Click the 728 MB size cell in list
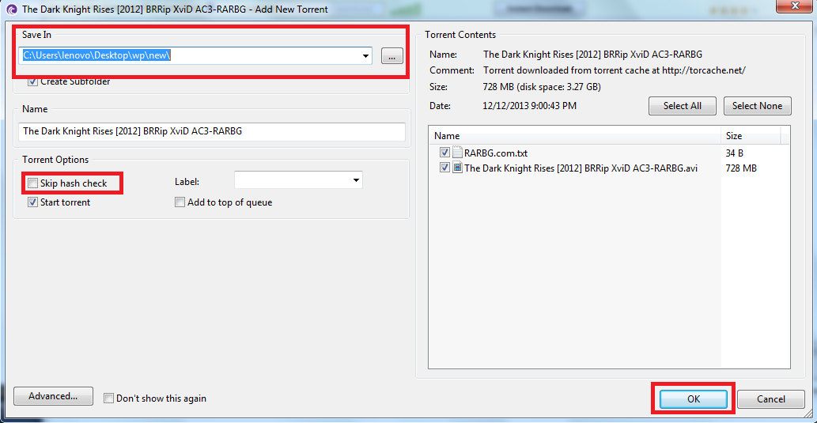817x423 pixels. click(x=741, y=168)
